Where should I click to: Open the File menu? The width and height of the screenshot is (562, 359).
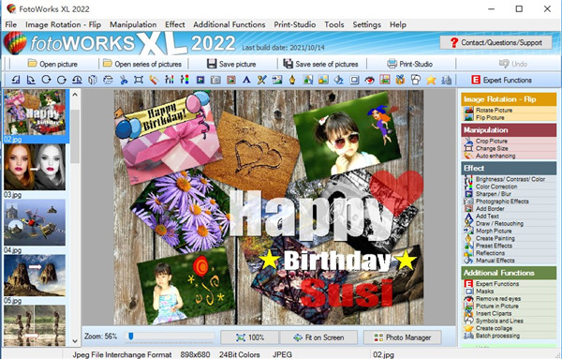point(10,24)
